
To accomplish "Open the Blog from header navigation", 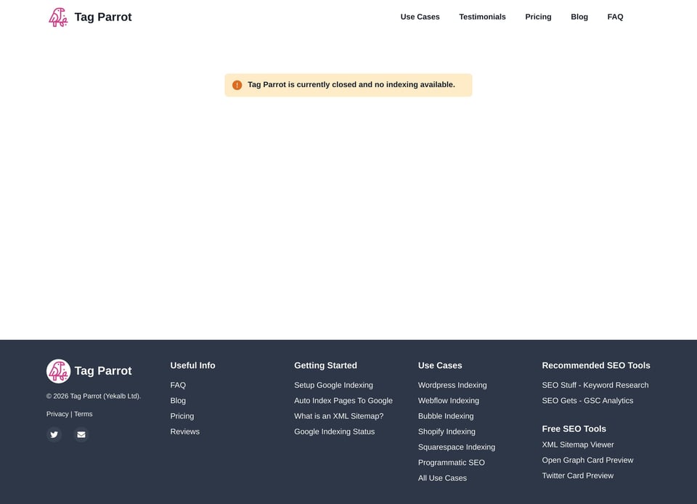I will [x=579, y=17].
